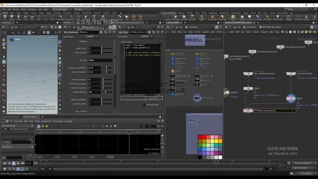Select the Curve Bezier shelf tool
This screenshot has width=318, height=179.
pyautogui.click(x=61, y=17)
